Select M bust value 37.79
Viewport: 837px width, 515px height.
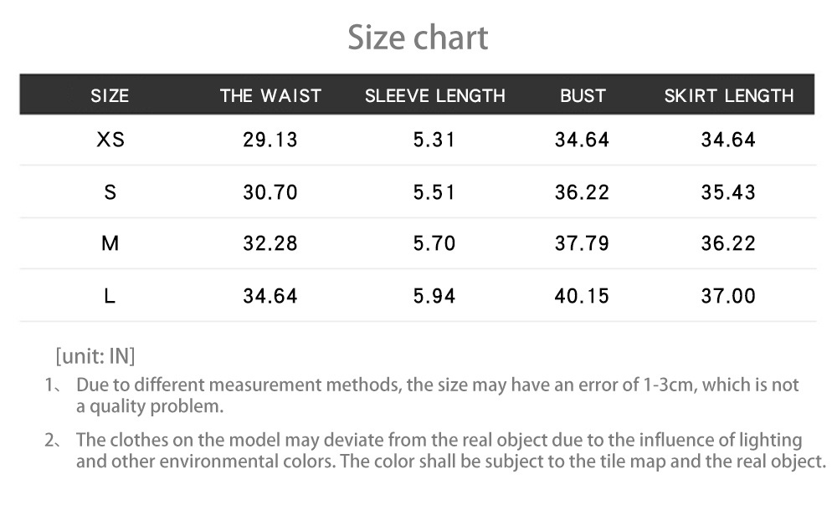[582, 243]
